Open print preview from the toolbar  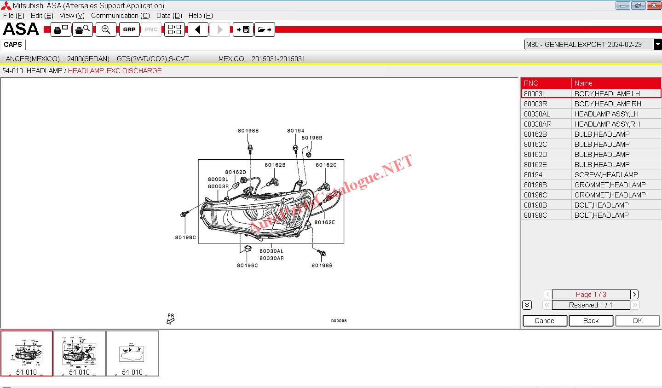click(x=83, y=29)
